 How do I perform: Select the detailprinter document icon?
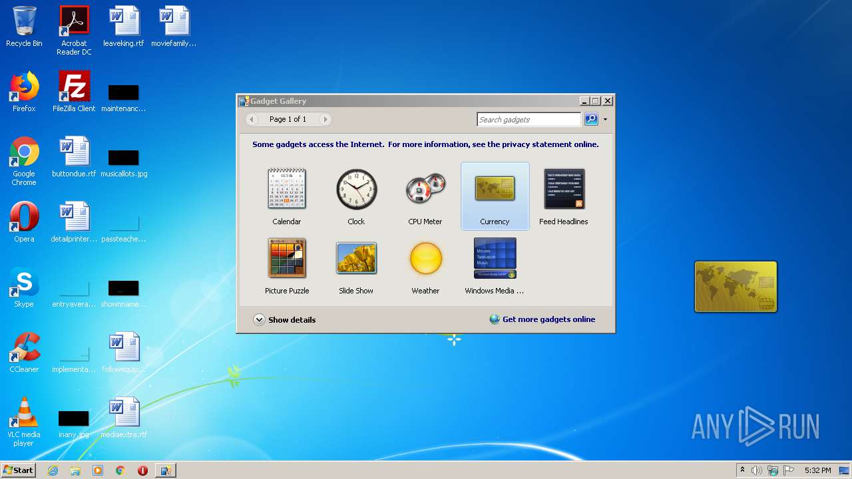click(x=74, y=222)
